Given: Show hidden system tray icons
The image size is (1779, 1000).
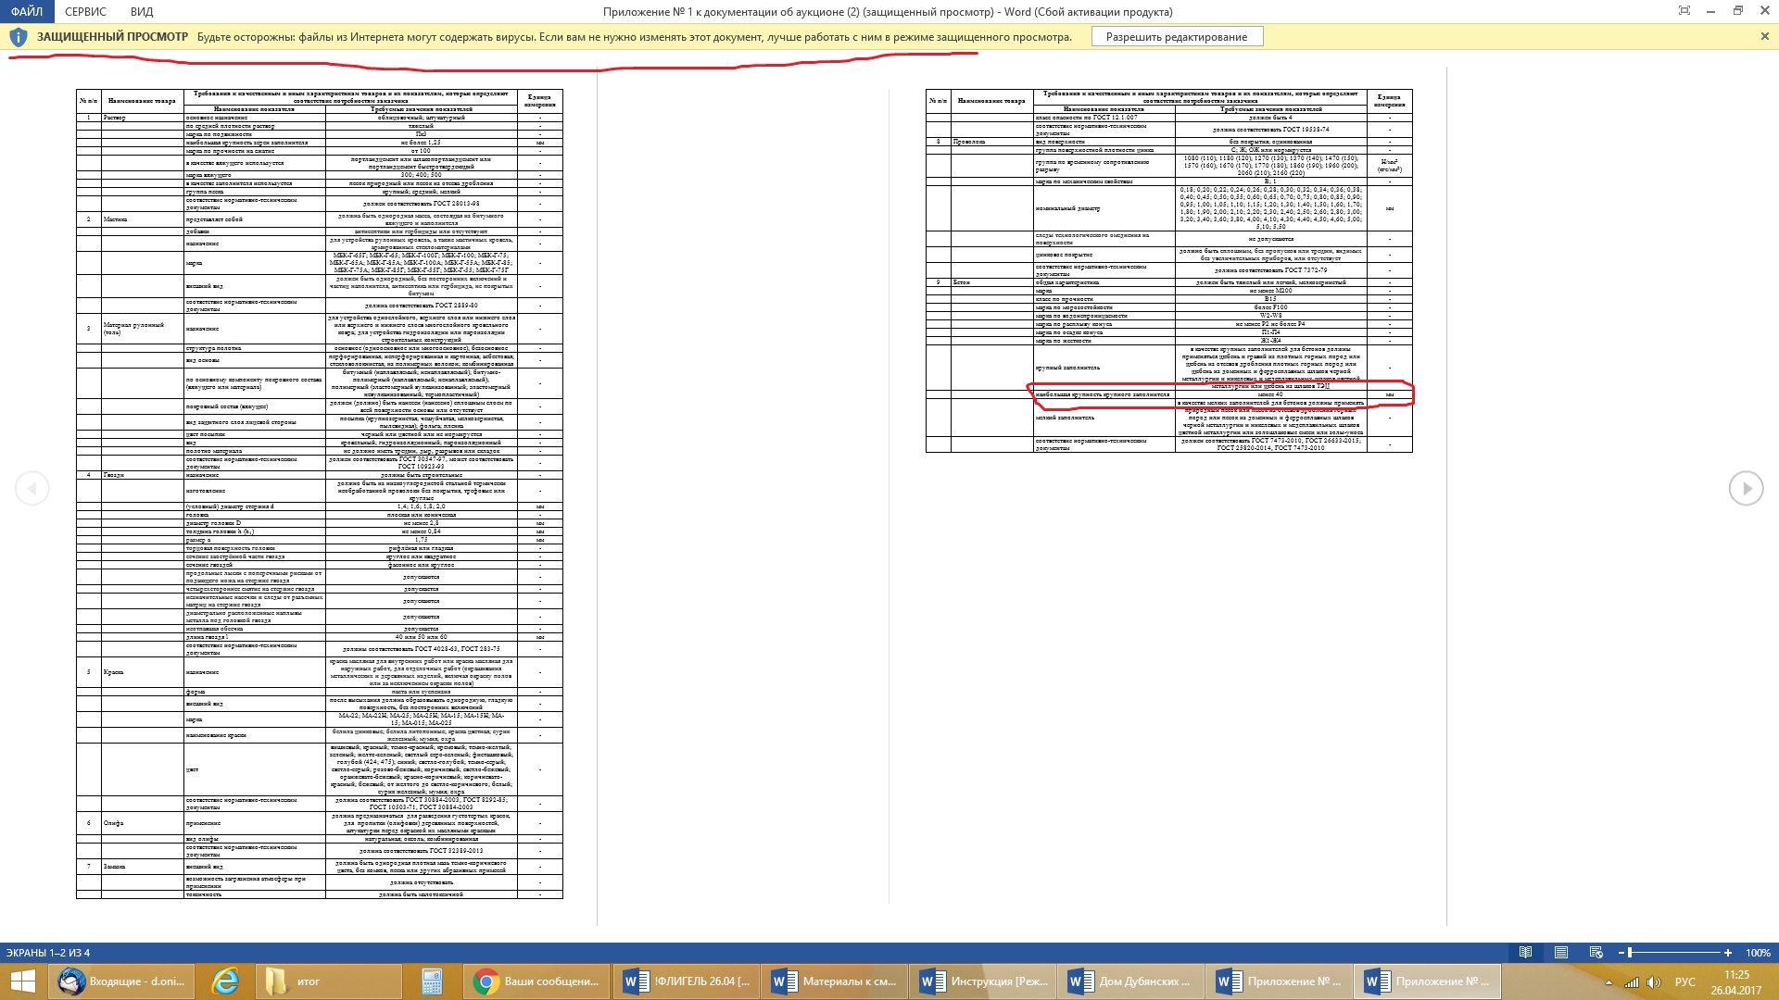Looking at the screenshot, I should click(1609, 982).
